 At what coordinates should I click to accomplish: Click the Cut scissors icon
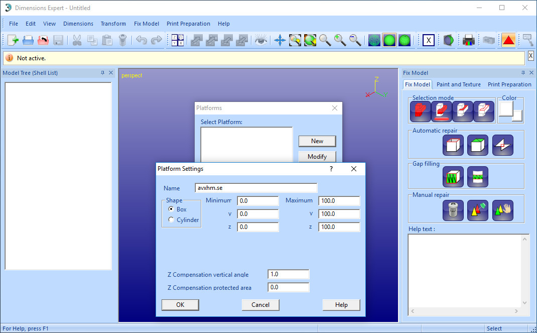click(77, 40)
